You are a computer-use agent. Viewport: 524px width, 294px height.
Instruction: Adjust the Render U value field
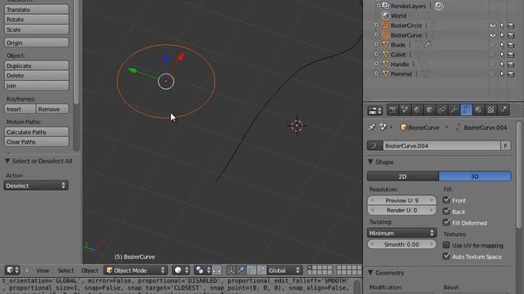point(402,211)
